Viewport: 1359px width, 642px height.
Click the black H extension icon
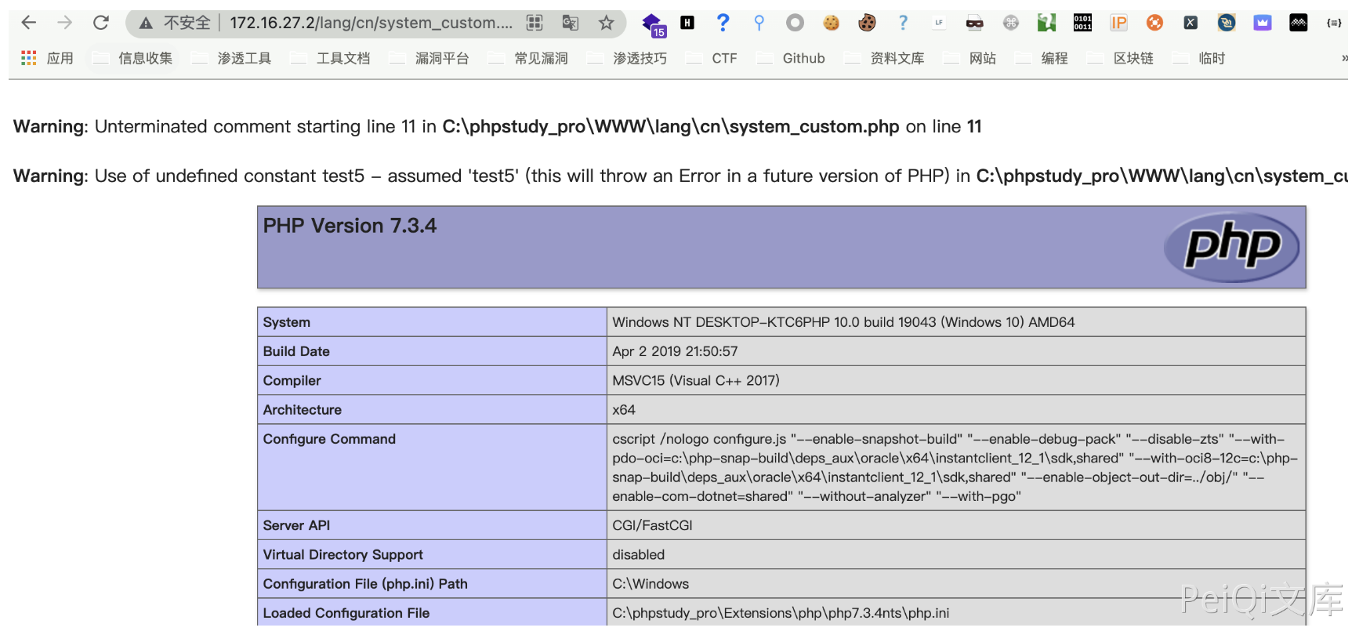[x=687, y=23]
